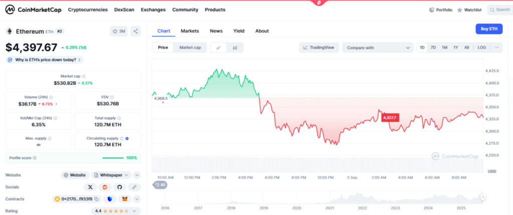Open the Watchlist star link

(x=469, y=10)
